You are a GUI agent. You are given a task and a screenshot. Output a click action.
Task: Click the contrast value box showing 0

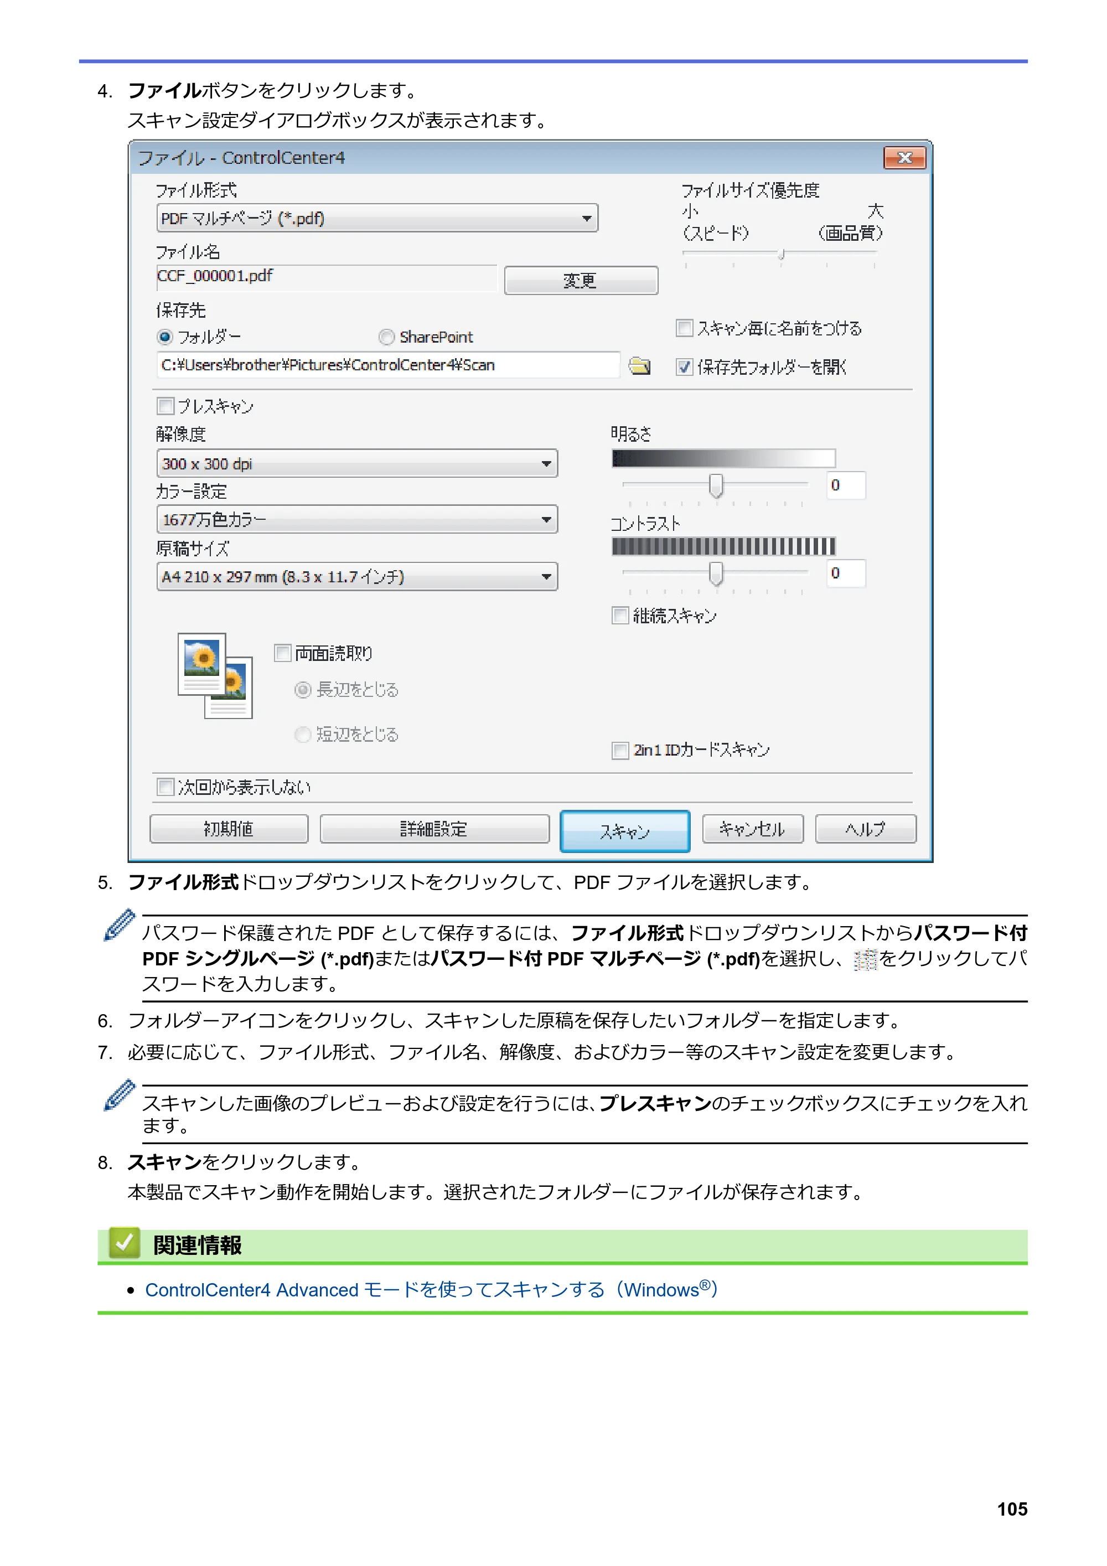[x=846, y=573]
